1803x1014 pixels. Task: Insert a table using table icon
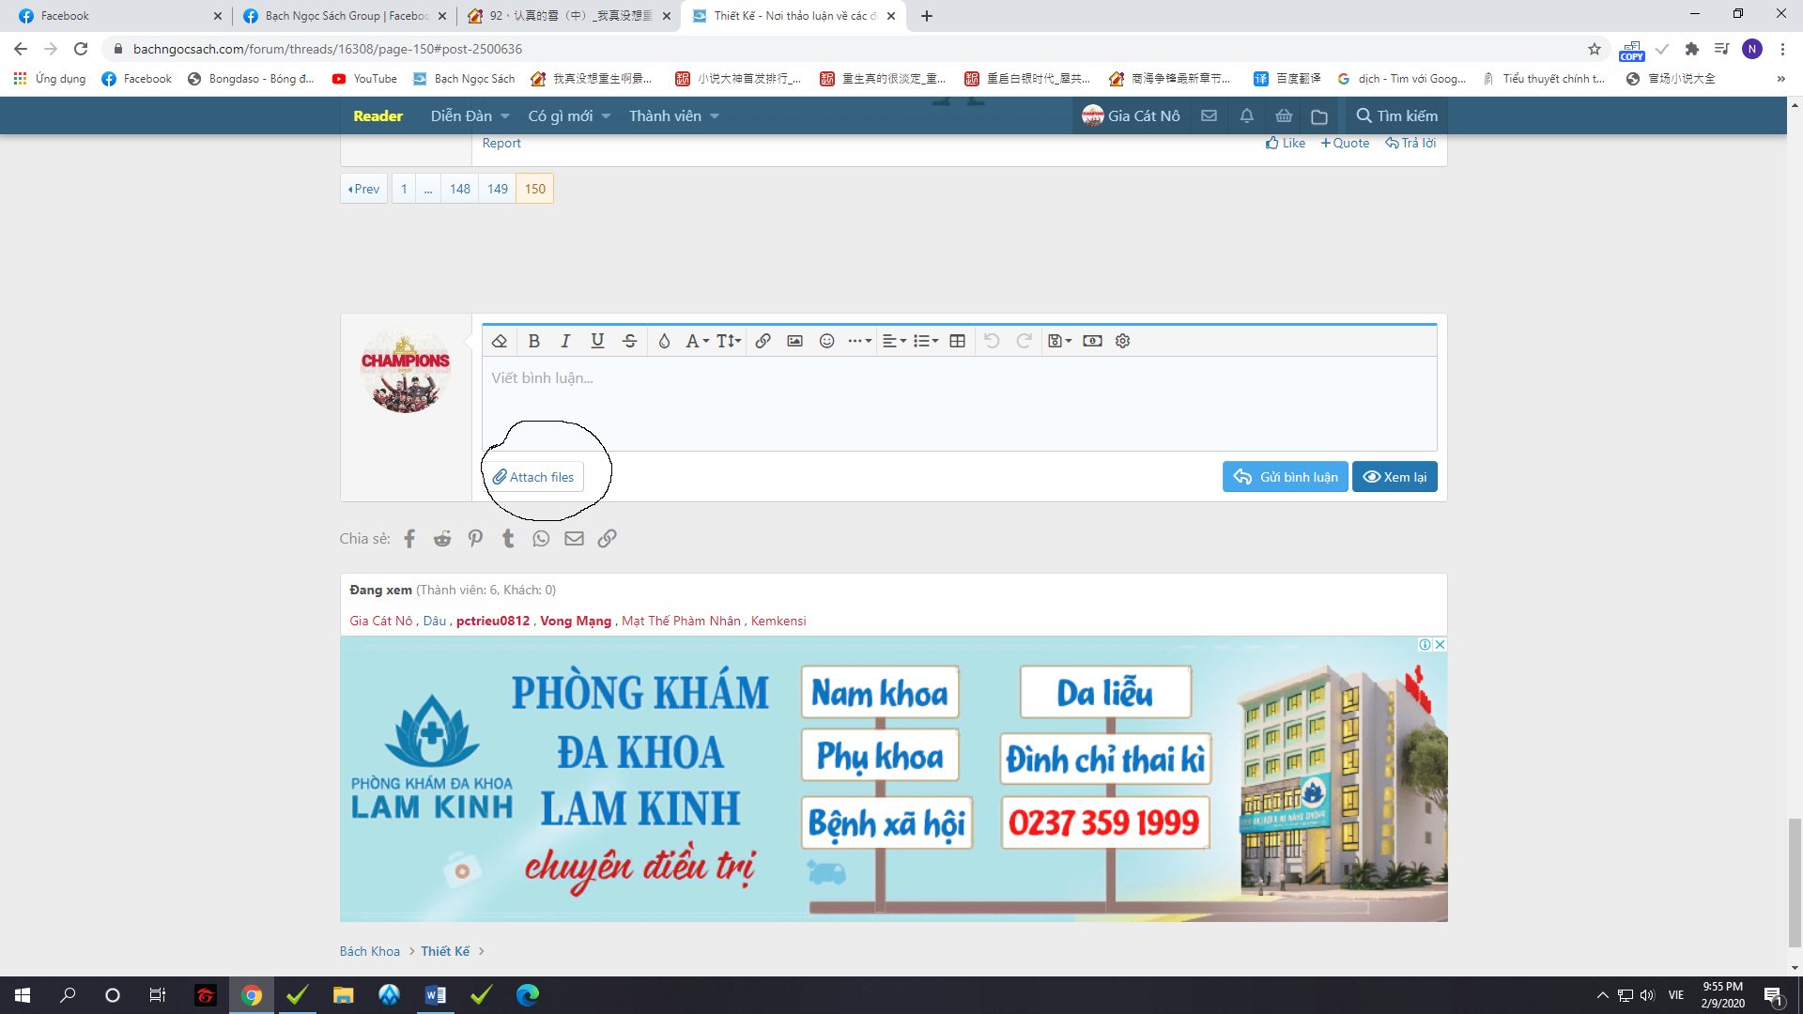tap(957, 341)
